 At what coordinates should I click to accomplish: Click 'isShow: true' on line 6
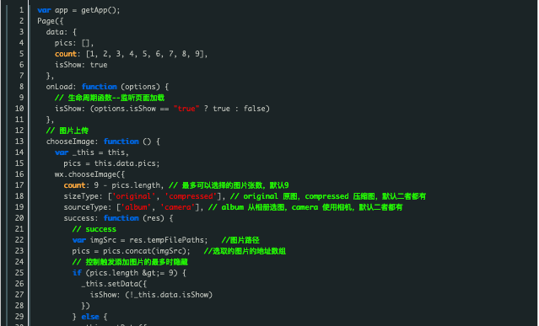[81, 65]
